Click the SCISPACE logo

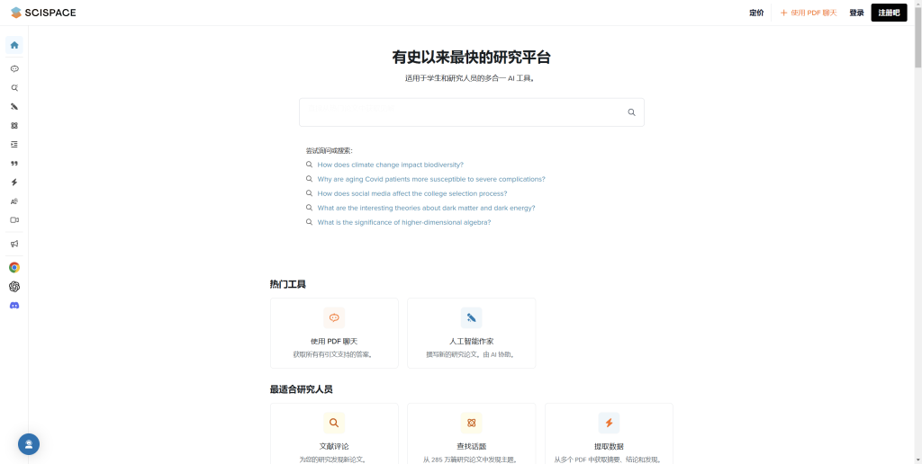coord(43,13)
